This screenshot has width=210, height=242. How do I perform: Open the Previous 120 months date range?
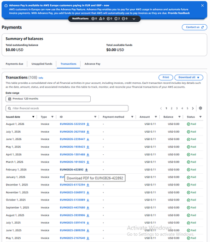pos(48,99)
